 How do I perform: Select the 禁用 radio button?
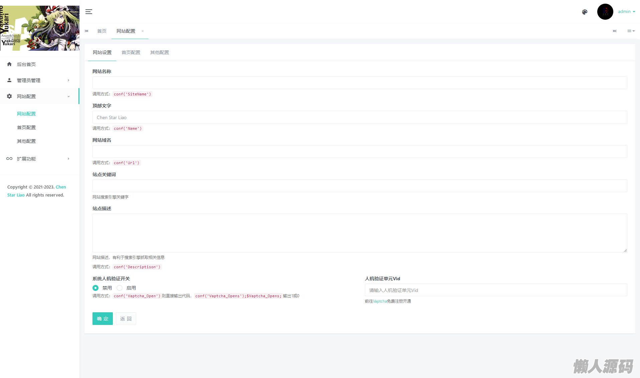(95, 288)
